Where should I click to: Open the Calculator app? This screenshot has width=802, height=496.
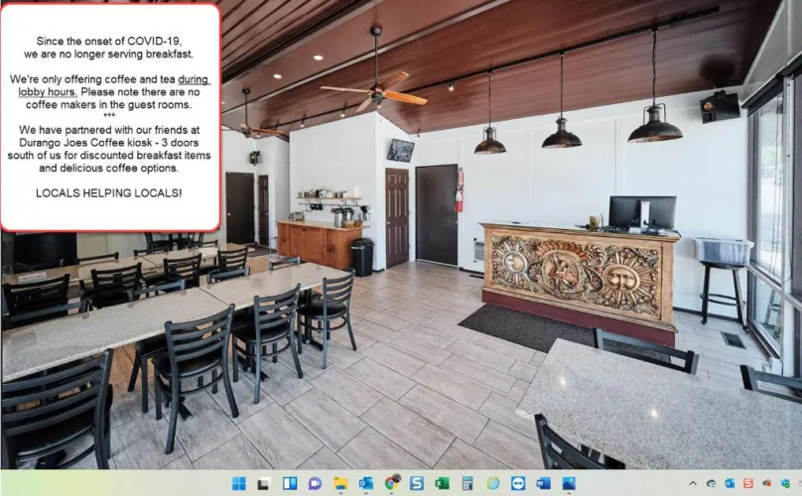(467, 483)
